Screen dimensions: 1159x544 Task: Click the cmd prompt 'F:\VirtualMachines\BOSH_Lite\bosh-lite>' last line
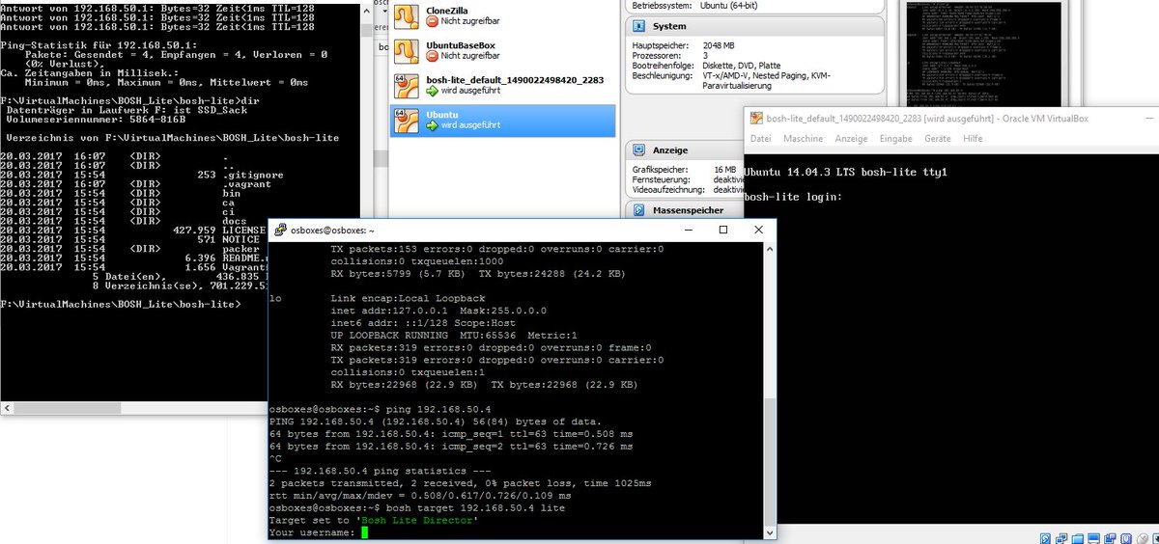coord(120,304)
